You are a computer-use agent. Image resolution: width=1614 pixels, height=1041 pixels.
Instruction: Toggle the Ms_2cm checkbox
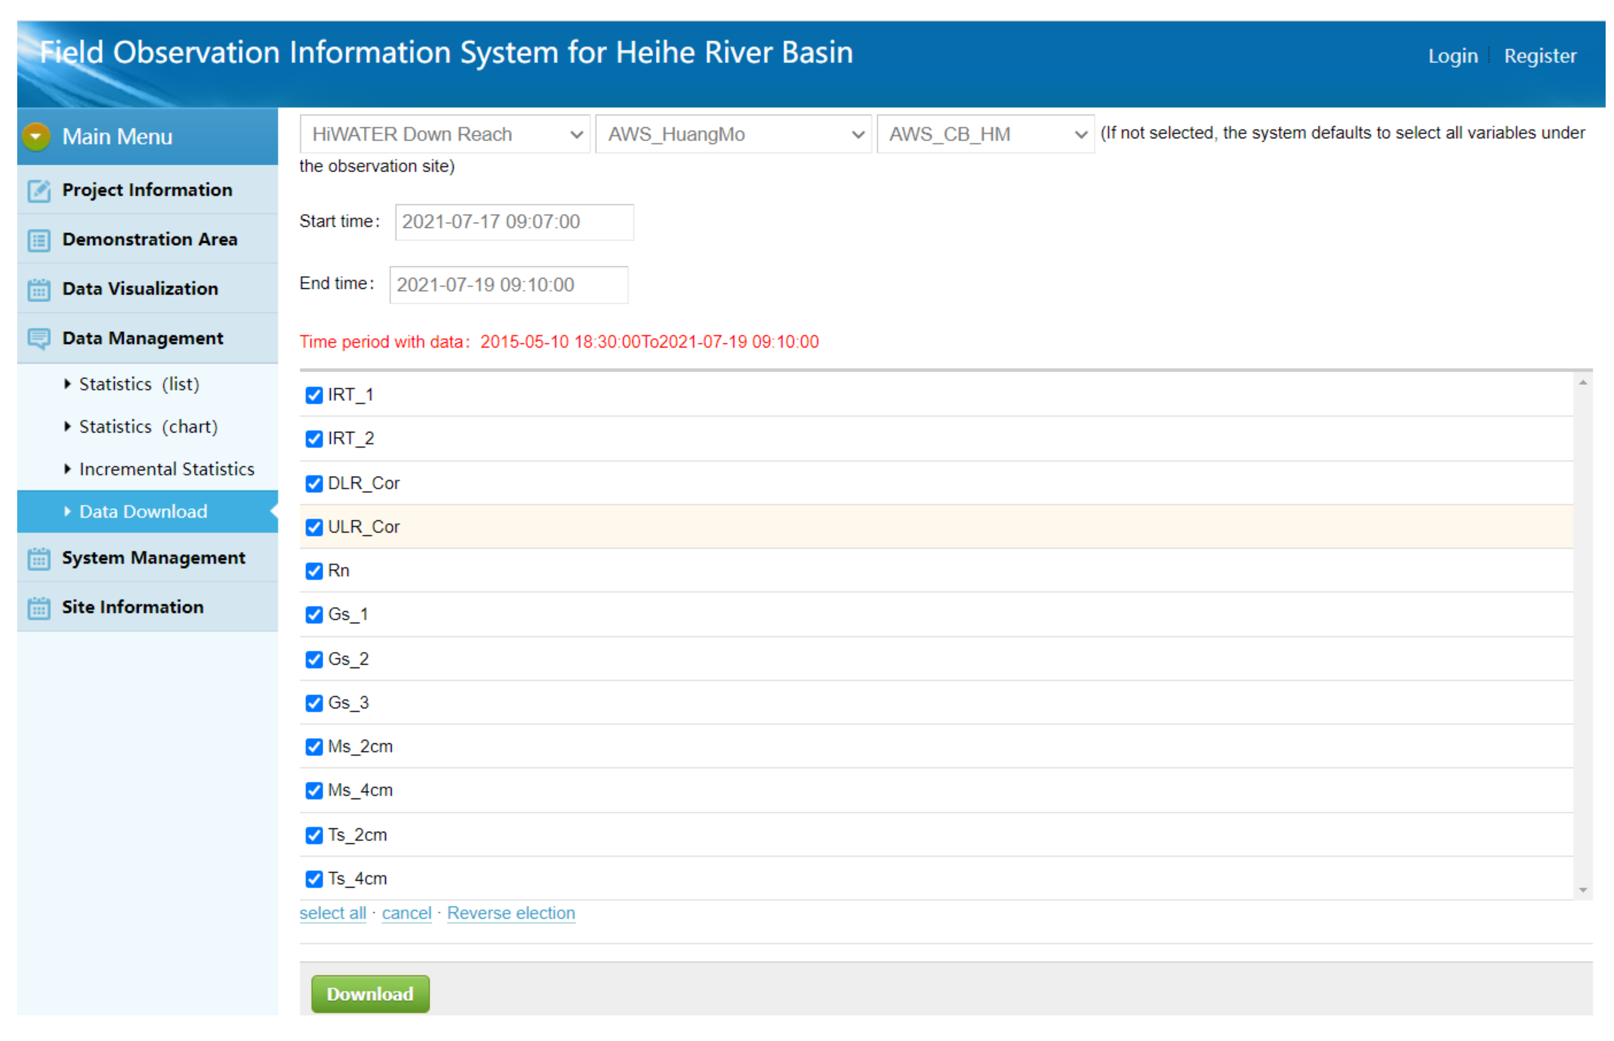tap(314, 748)
